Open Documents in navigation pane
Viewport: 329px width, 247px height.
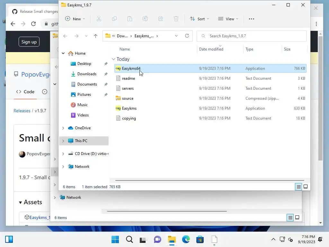point(87,84)
